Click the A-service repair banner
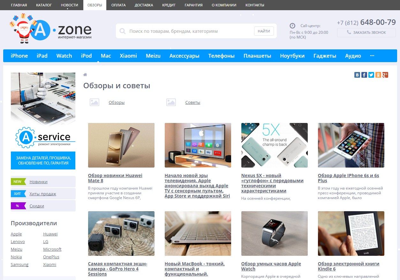This screenshot has height=280, width=400. (43, 121)
